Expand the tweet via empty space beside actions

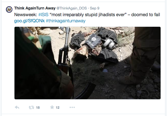pyautogui.click(x=117, y=107)
